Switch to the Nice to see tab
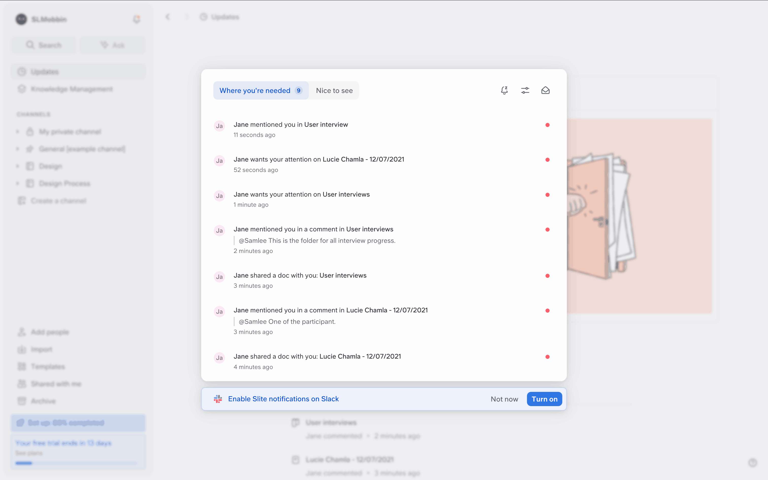The width and height of the screenshot is (768, 480). click(x=334, y=90)
